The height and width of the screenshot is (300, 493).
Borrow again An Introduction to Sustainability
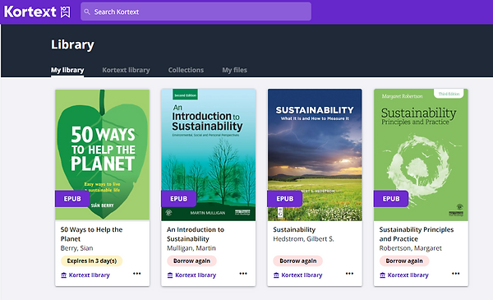[x=191, y=261]
